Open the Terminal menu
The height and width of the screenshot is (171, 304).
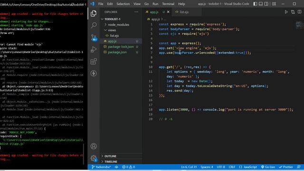(168, 4)
